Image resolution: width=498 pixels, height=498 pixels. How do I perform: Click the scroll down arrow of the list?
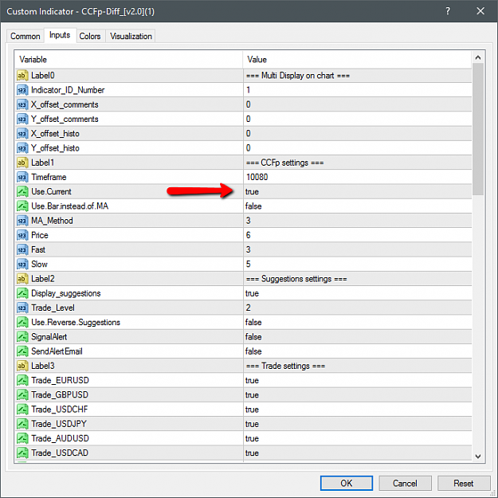click(477, 457)
